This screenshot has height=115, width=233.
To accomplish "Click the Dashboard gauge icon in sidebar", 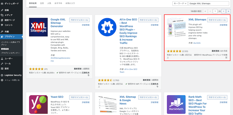I will click(x=2, y=3).
